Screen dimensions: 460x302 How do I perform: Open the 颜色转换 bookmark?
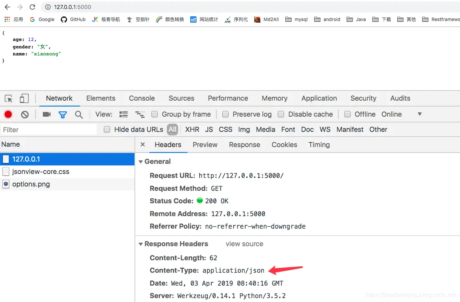[170, 20]
